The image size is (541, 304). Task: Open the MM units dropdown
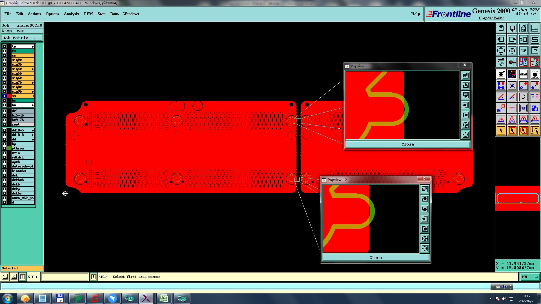(529, 277)
